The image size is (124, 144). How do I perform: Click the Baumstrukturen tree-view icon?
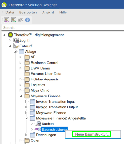pos(38,129)
